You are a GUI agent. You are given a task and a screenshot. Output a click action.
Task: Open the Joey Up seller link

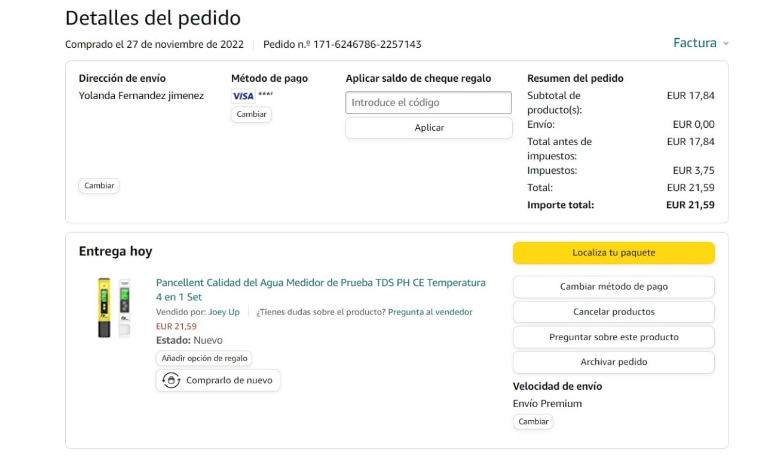[x=224, y=312]
